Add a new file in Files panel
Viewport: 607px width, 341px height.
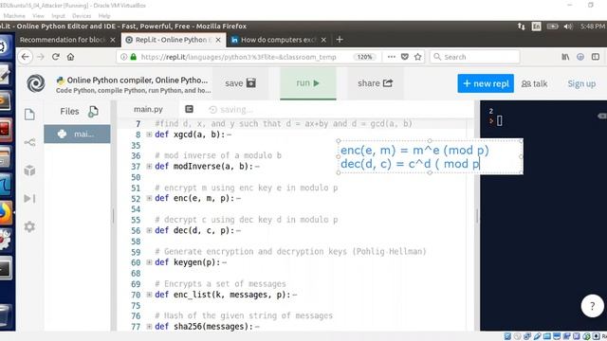[93, 112]
